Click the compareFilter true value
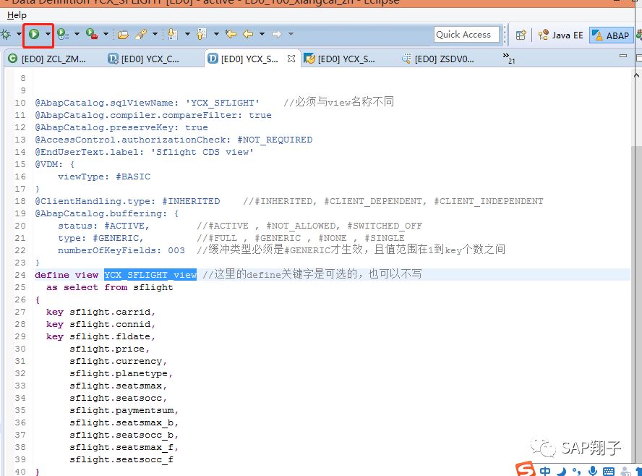642x476 pixels. point(260,115)
